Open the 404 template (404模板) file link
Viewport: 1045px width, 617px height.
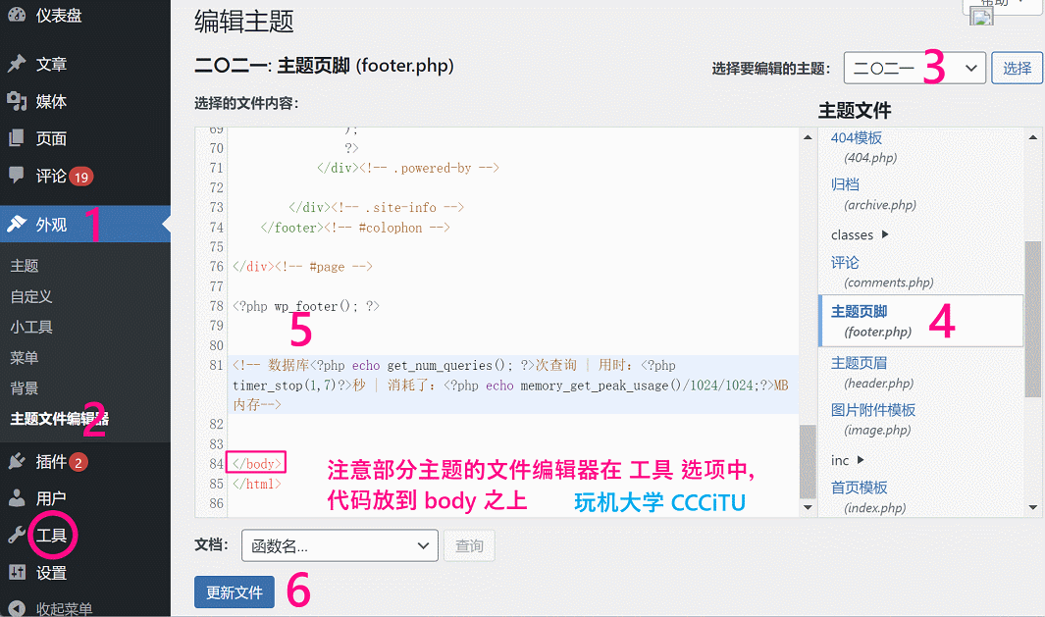coord(857,138)
